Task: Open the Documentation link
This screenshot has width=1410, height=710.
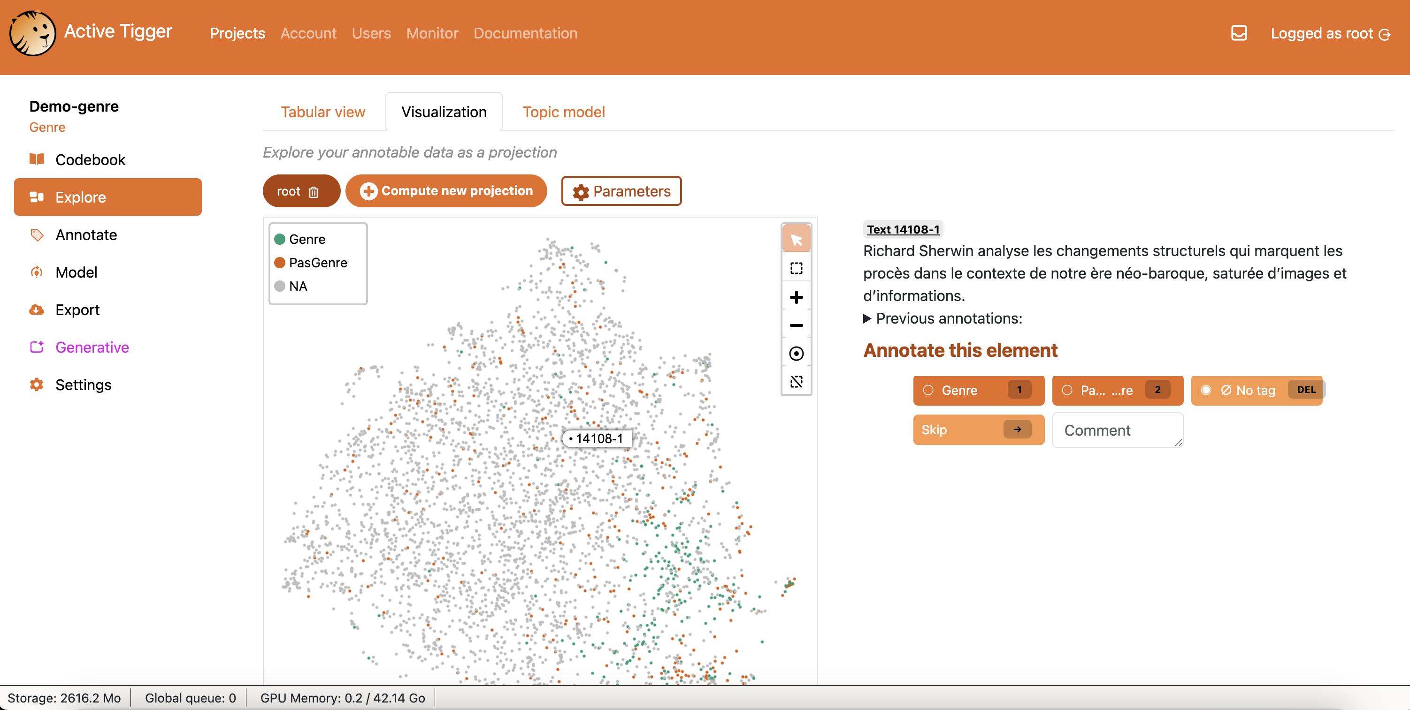Action: [x=526, y=33]
